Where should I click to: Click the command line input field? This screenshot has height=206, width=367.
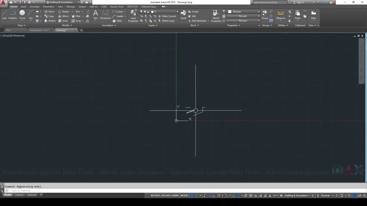coord(183,191)
